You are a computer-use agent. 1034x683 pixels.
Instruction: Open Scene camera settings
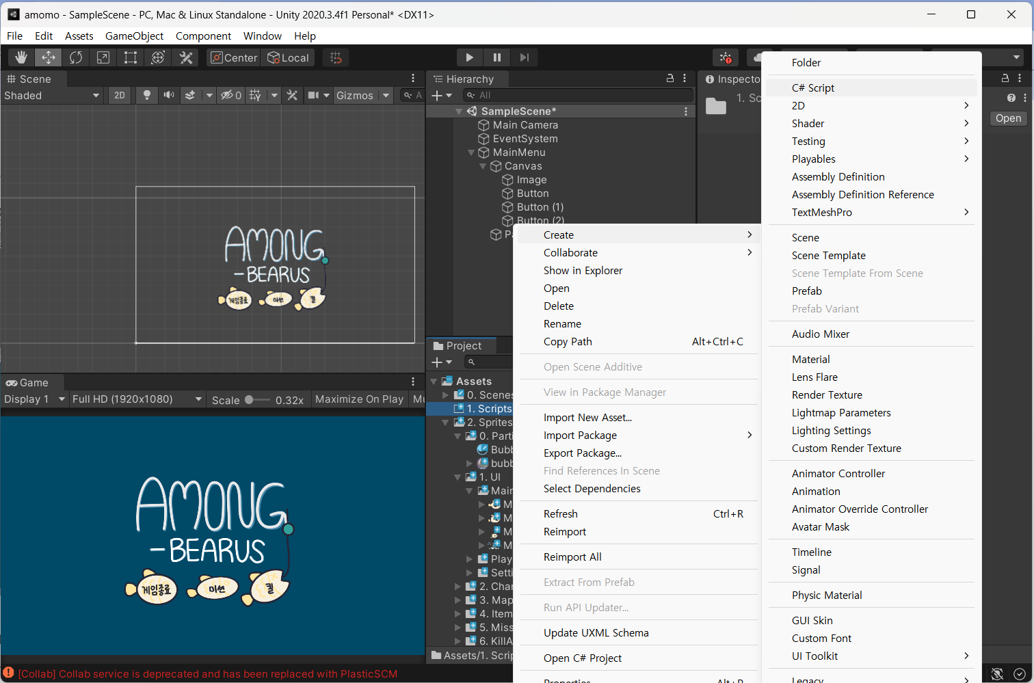coord(313,95)
